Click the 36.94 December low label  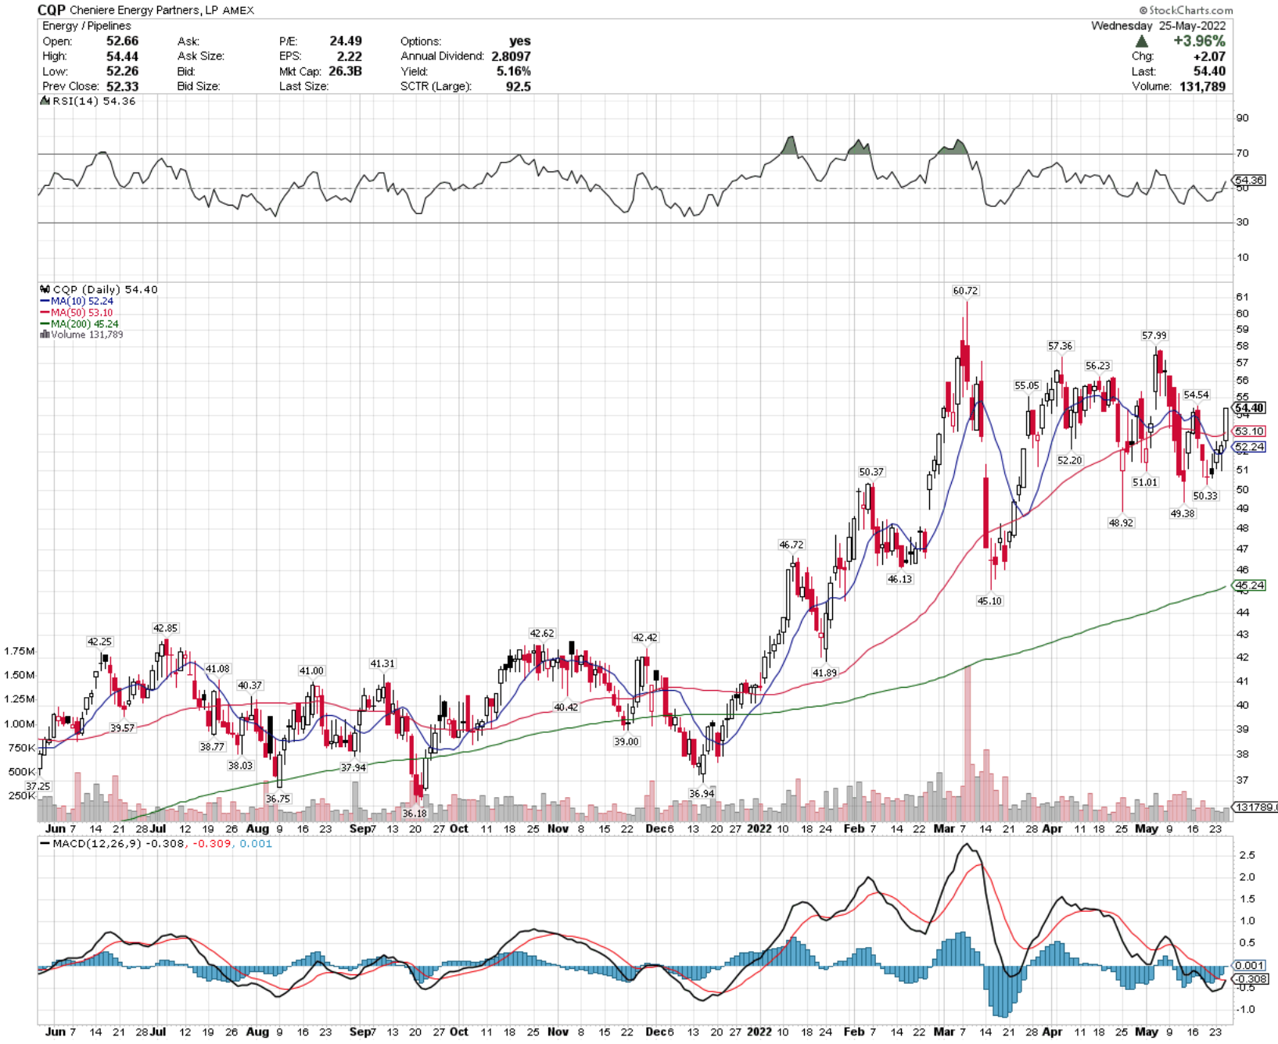coord(702,793)
